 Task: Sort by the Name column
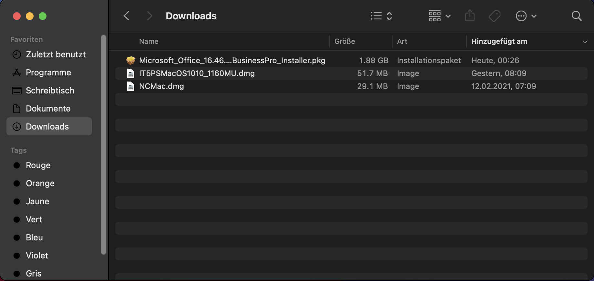[149, 41]
